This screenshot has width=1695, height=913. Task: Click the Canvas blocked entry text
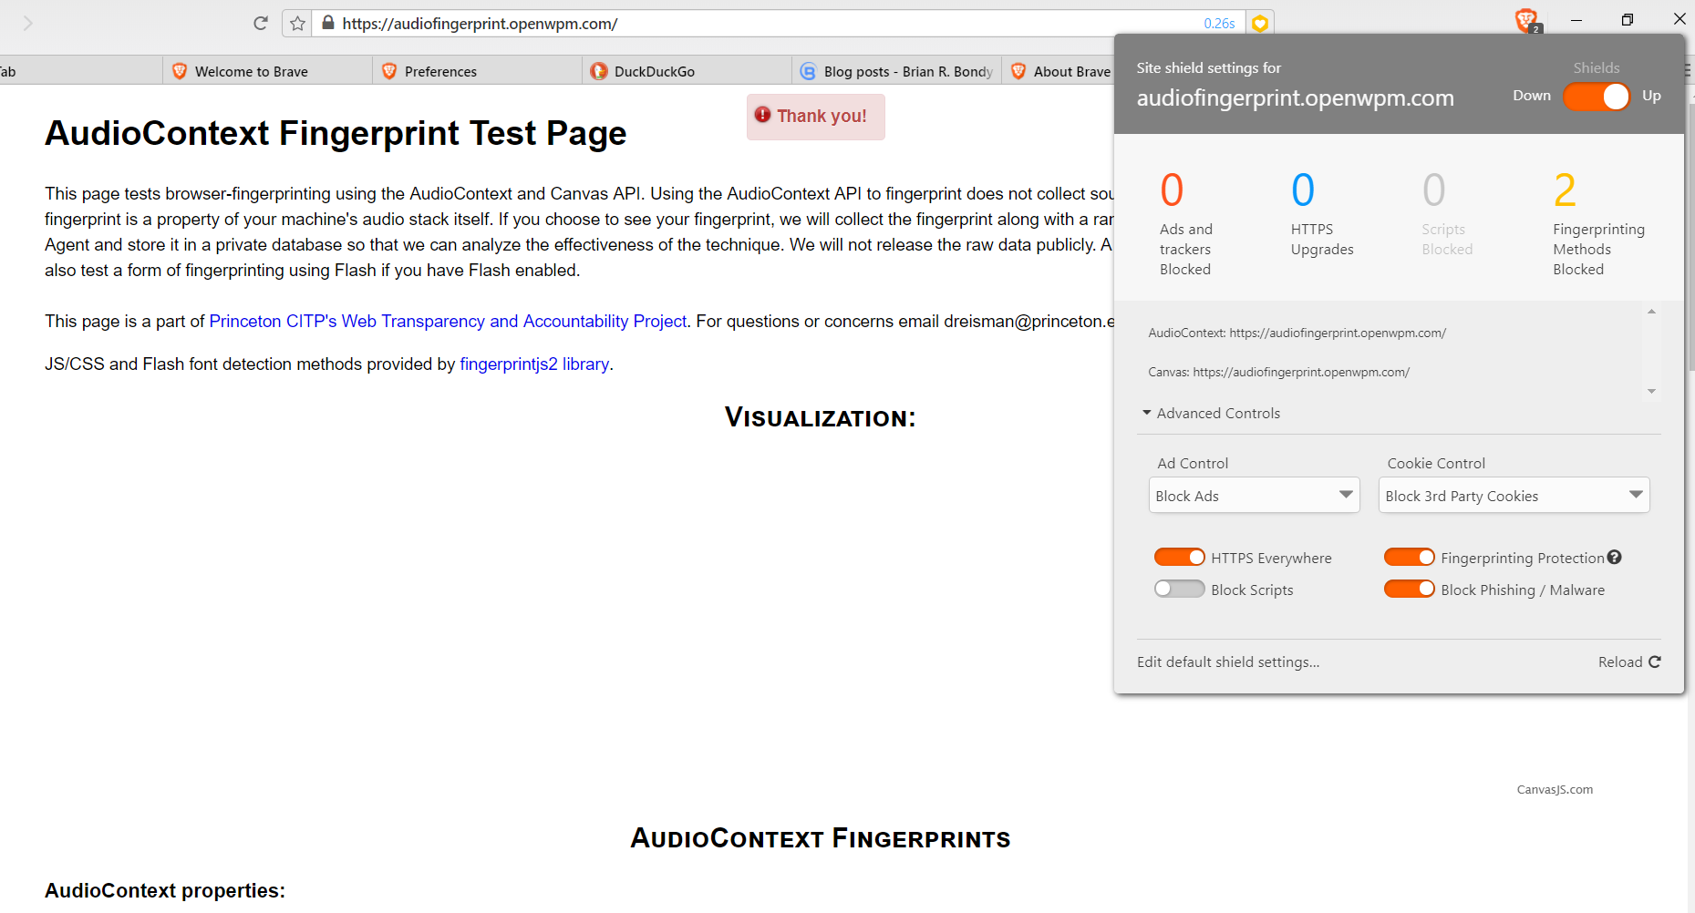[1278, 372]
